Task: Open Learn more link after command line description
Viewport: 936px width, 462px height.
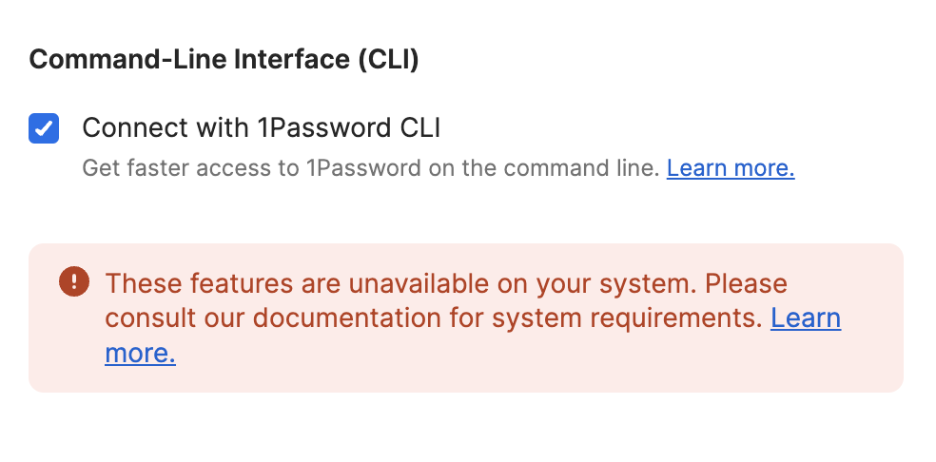Action: pos(730,167)
